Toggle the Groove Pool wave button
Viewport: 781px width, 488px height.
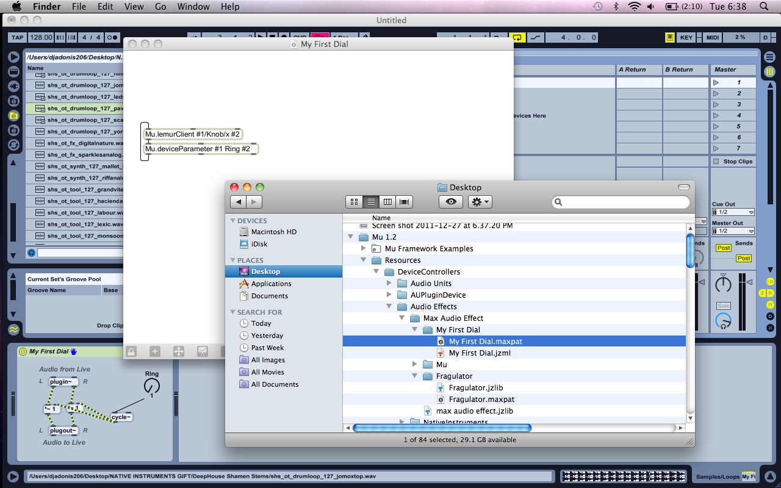point(13,329)
